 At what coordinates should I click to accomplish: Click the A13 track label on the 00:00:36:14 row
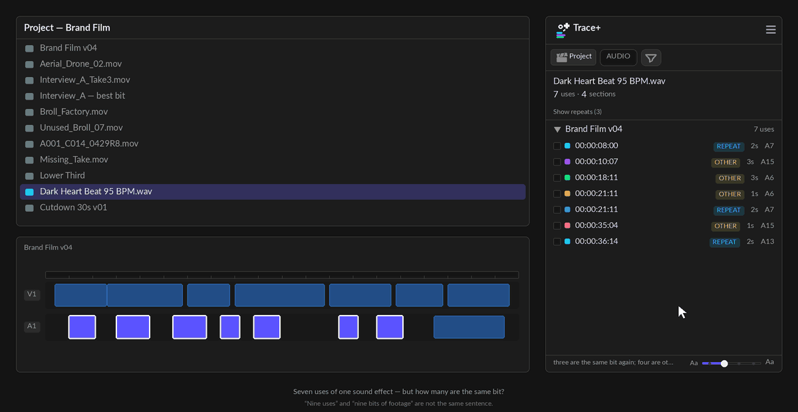(x=767, y=242)
